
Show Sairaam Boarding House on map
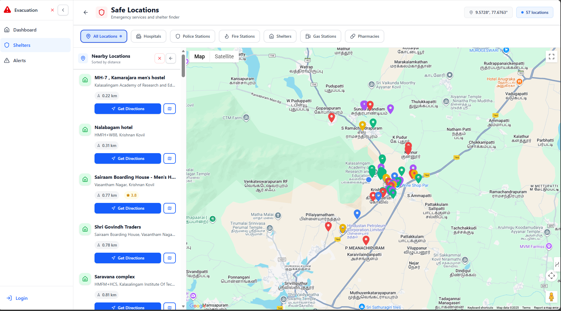point(170,208)
